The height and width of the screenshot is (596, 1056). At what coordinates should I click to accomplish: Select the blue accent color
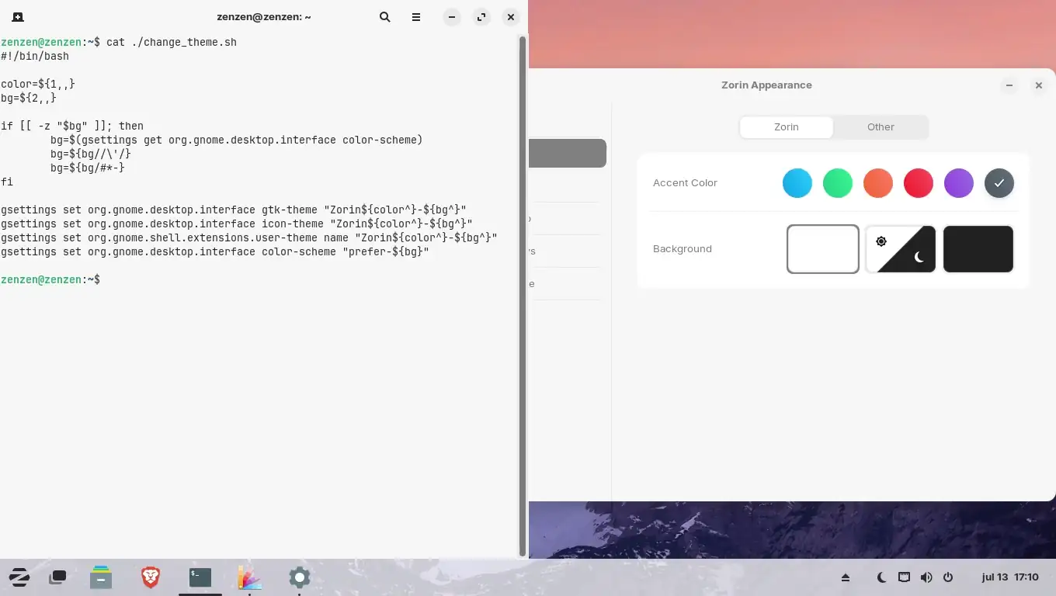click(x=797, y=183)
